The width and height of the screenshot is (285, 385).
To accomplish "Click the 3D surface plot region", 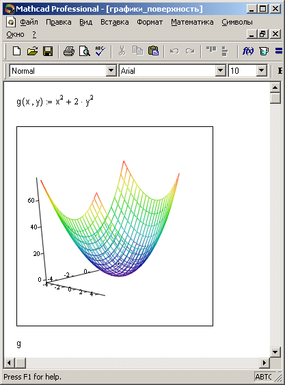I will pyautogui.click(x=115, y=226).
